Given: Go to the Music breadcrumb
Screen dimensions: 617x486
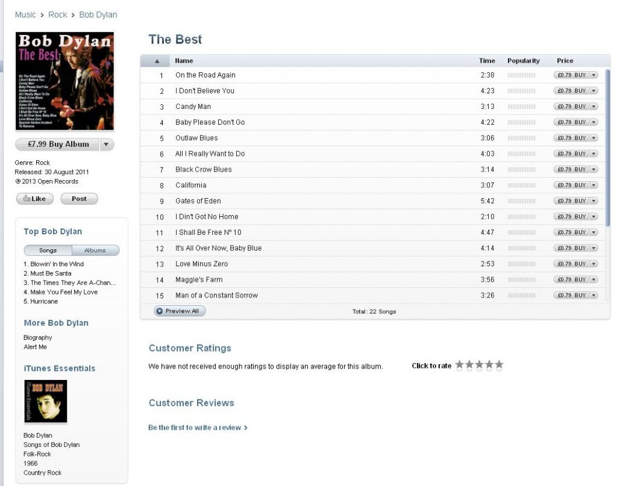Looking at the screenshot, I should [25, 14].
